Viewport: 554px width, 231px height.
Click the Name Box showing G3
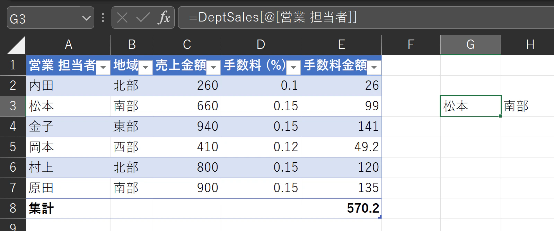tap(50, 18)
